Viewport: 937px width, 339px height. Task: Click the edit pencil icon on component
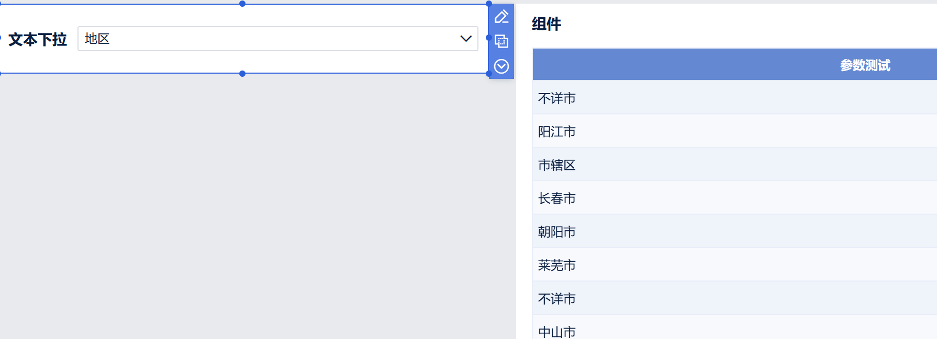coord(501,17)
